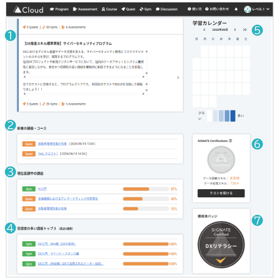Viewport: 275px width, 279px height.
Task: Go to previous month in 学習カレンダー
Action: coord(204,30)
